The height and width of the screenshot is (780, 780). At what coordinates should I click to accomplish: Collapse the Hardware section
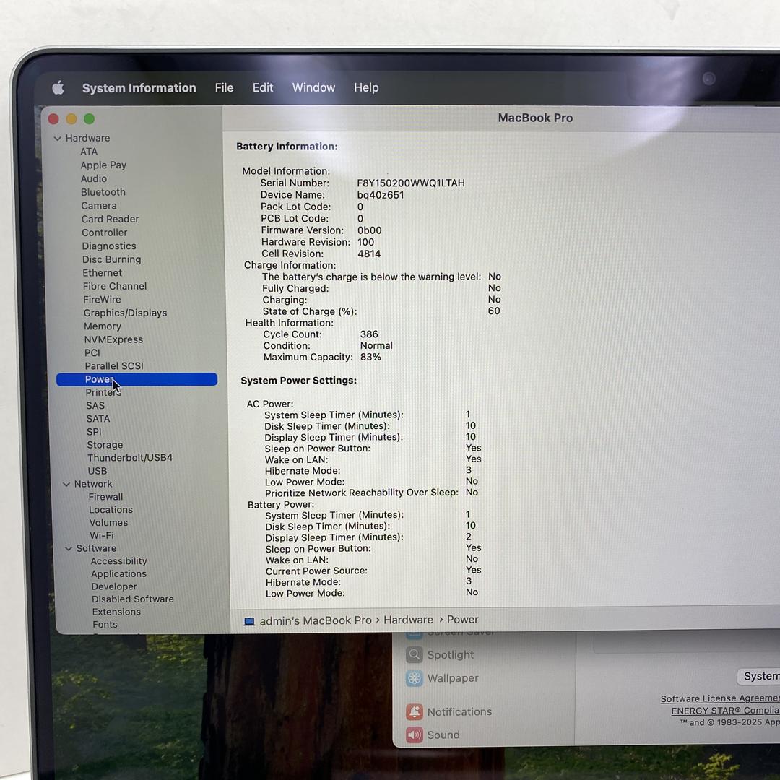[x=57, y=138]
